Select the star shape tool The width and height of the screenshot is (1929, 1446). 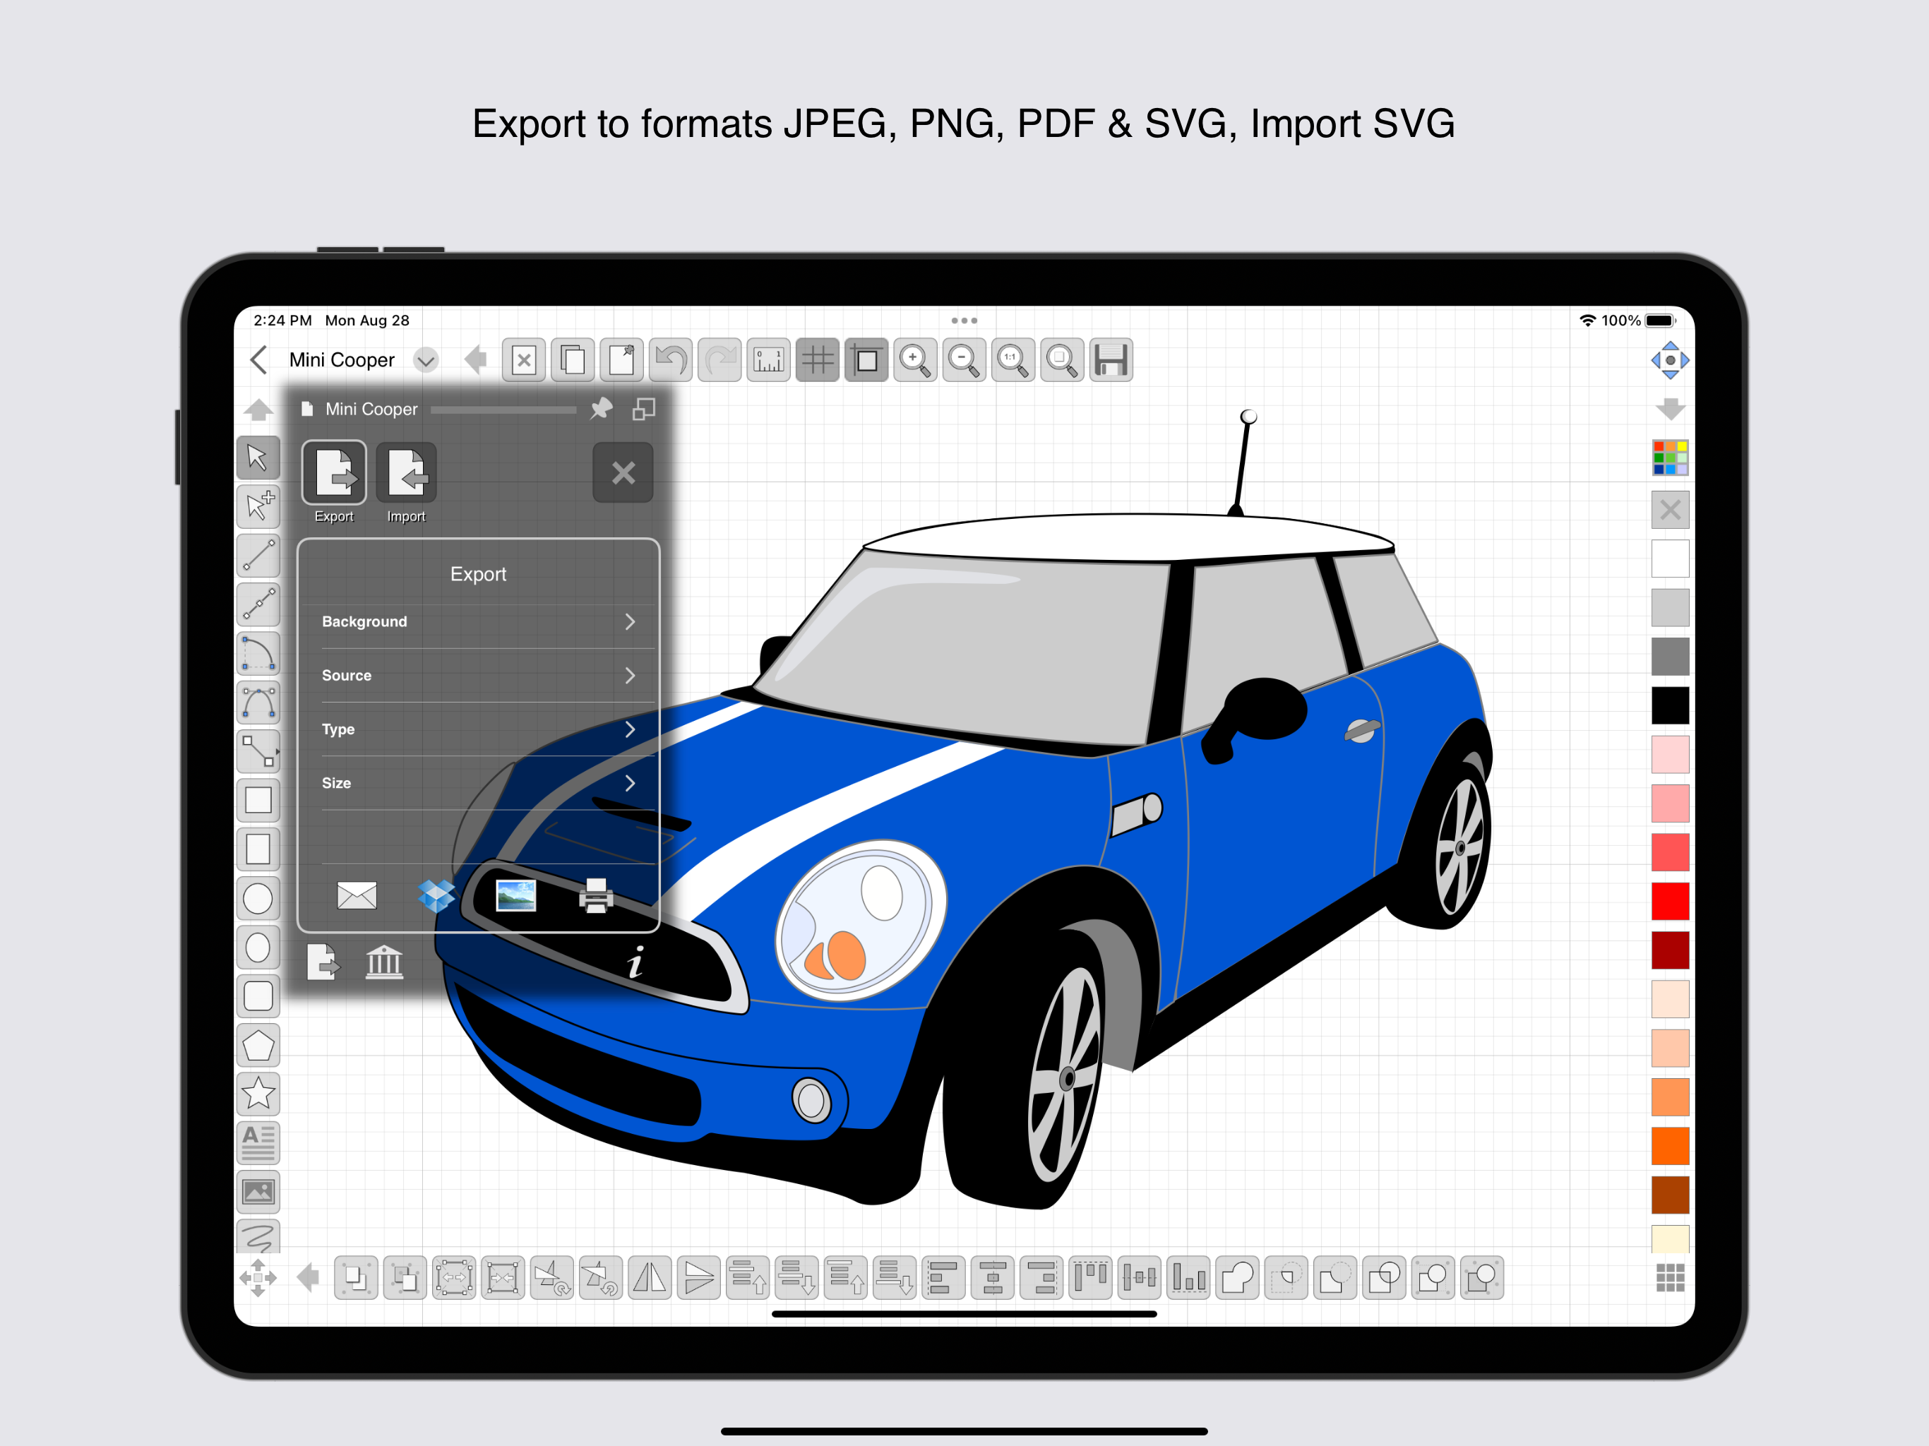[258, 1094]
